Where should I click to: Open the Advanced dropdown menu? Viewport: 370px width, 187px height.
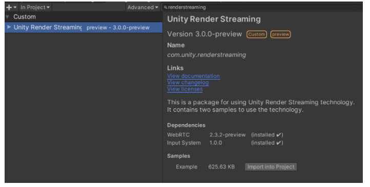coord(142,7)
